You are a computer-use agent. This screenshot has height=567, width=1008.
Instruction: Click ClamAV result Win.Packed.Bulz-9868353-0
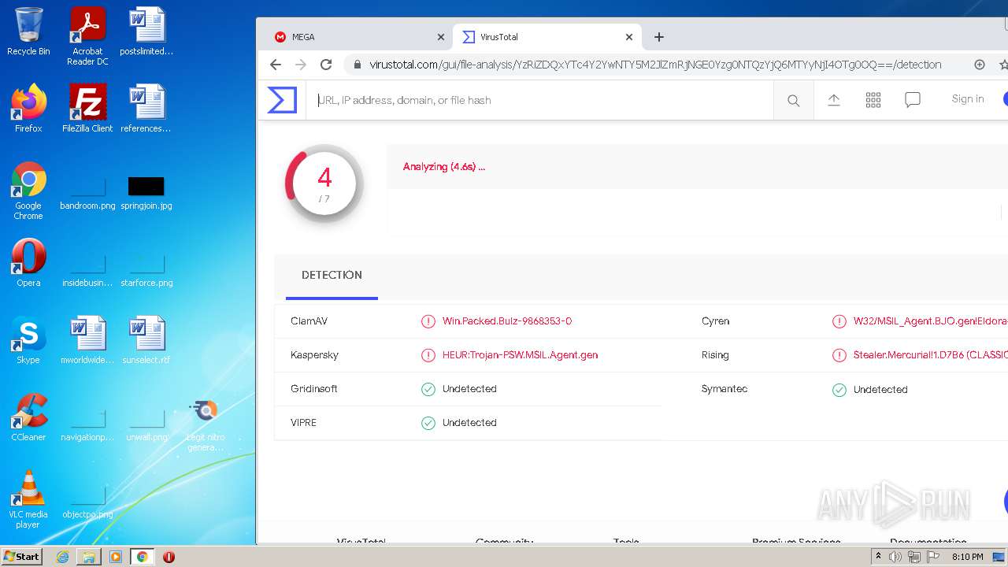click(x=506, y=321)
